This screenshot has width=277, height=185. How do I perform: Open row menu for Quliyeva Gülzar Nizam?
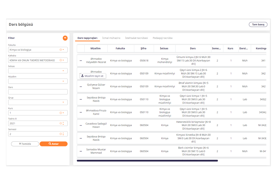point(81,86)
